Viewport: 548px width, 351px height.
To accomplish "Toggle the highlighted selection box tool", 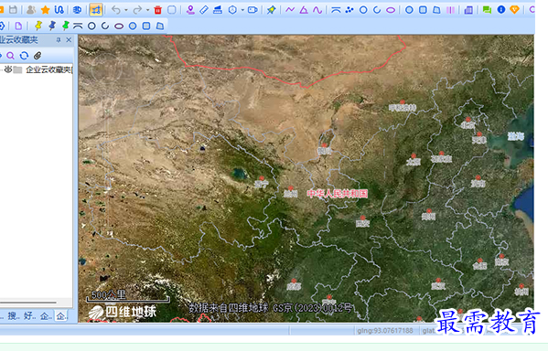I will tap(96, 10).
